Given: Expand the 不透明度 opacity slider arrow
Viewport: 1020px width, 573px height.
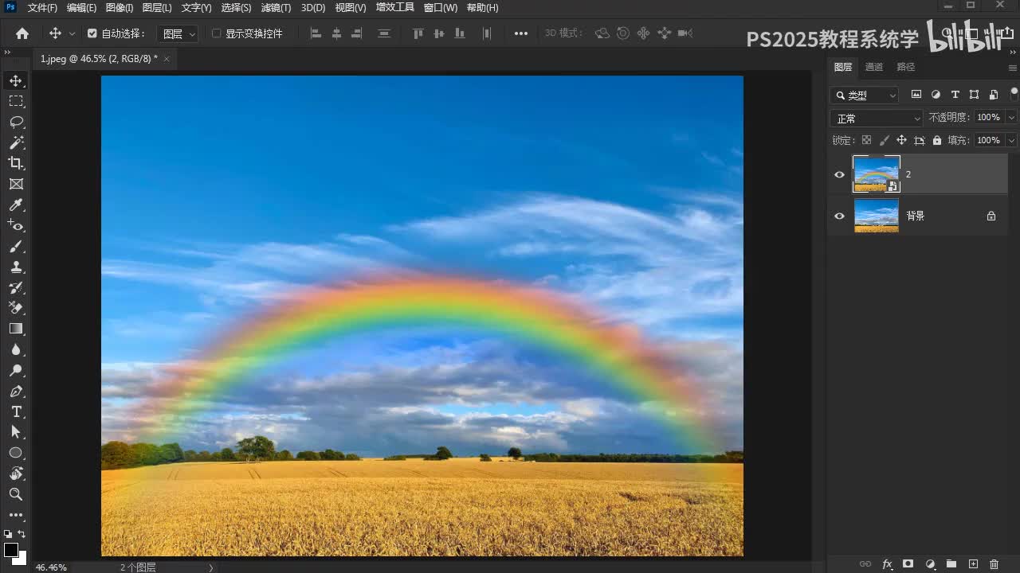Looking at the screenshot, I should point(1011,117).
